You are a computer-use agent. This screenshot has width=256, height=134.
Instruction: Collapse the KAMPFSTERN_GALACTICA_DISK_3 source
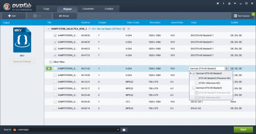(48, 29)
